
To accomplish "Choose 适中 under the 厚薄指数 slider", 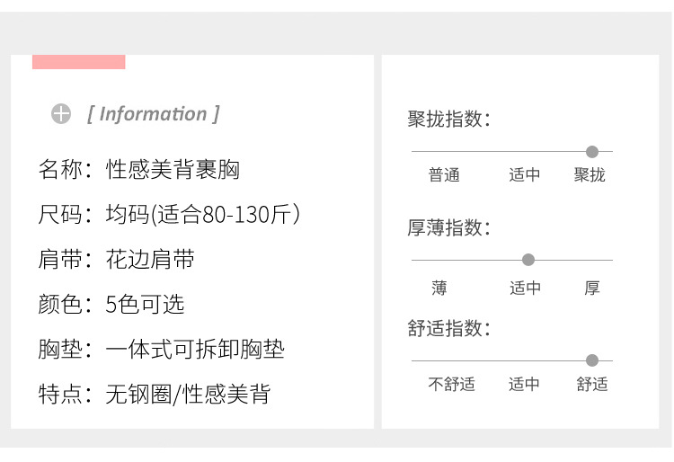I will click(525, 289).
